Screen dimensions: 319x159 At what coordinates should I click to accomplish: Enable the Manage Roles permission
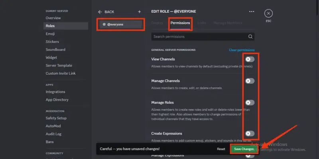pos(250,103)
